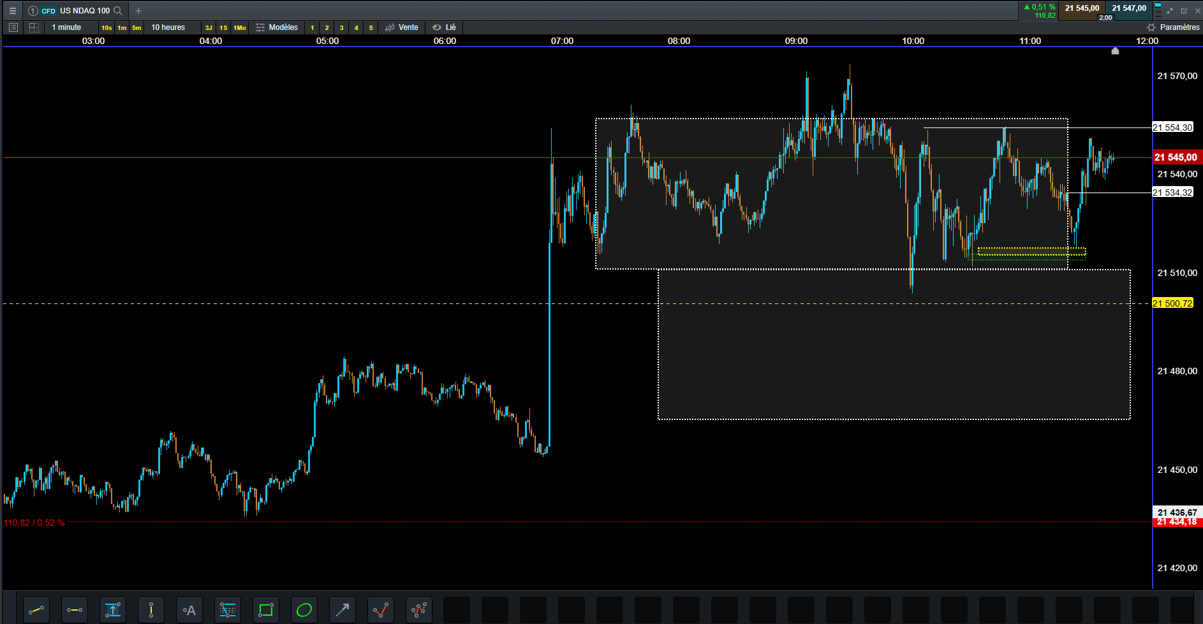Add a new chart tab with plus
Screen dimensions: 1203x624
coord(138,11)
